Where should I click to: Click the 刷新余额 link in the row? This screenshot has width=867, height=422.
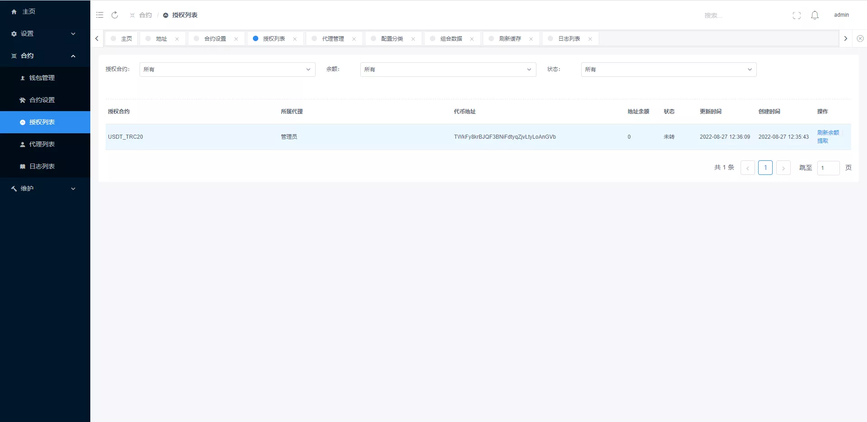(x=828, y=132)
